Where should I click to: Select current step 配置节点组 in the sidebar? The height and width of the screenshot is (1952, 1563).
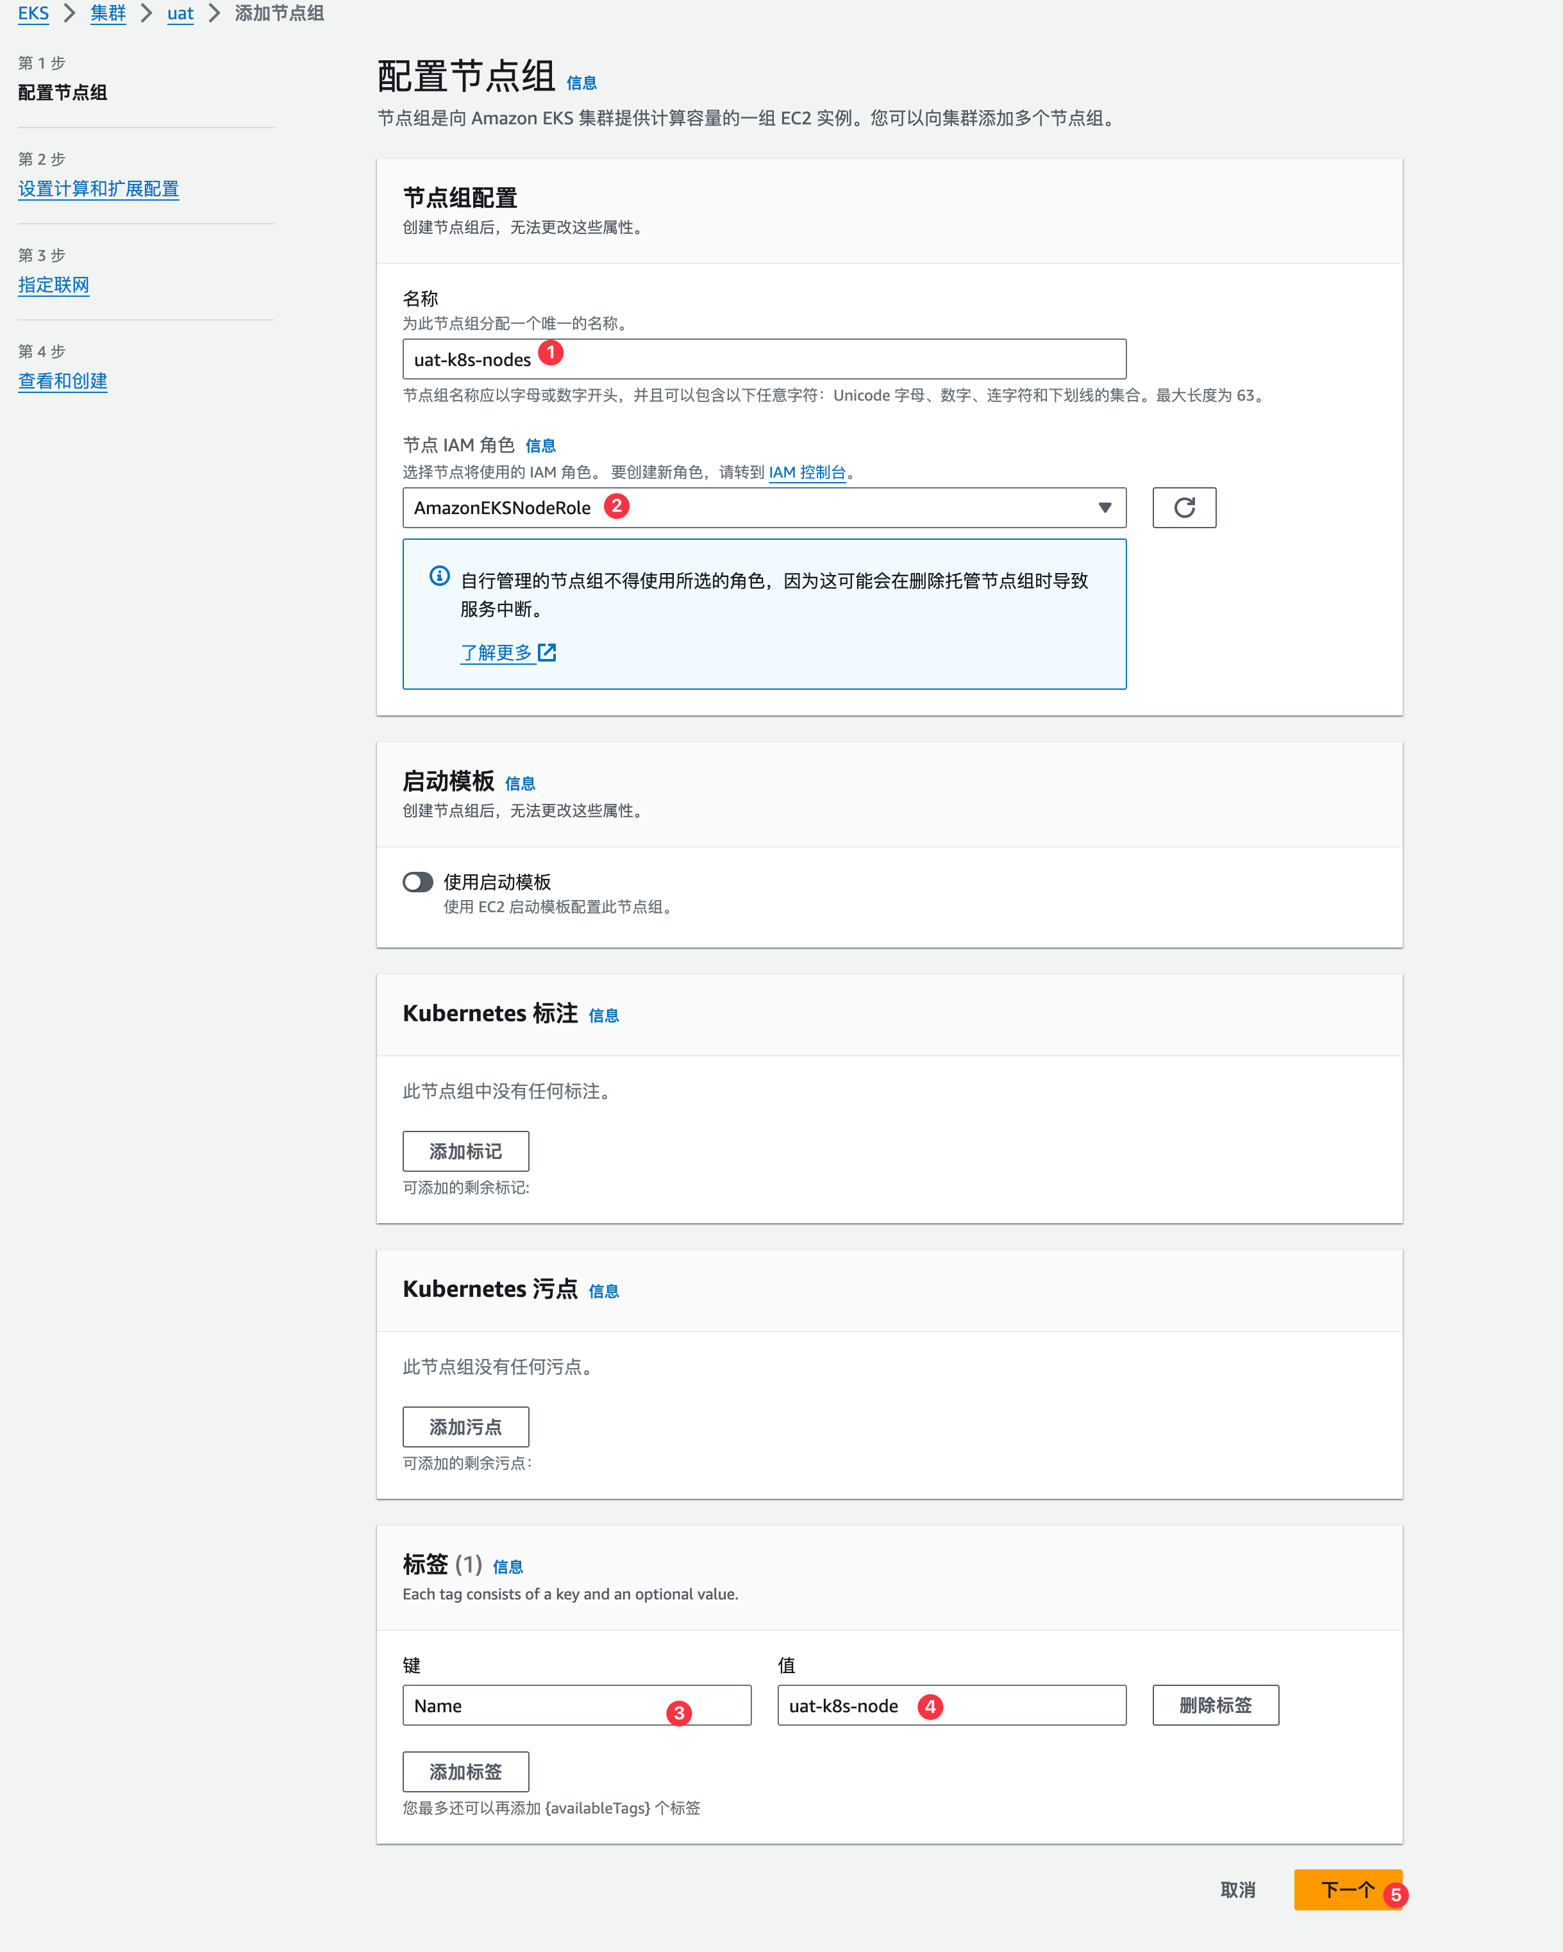pyautogui.click(x=62, y=92)
